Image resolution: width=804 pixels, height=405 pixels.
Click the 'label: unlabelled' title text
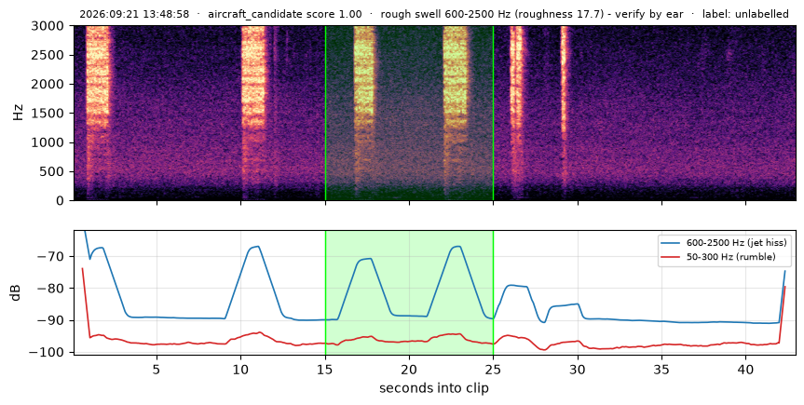tap(745, 14)
